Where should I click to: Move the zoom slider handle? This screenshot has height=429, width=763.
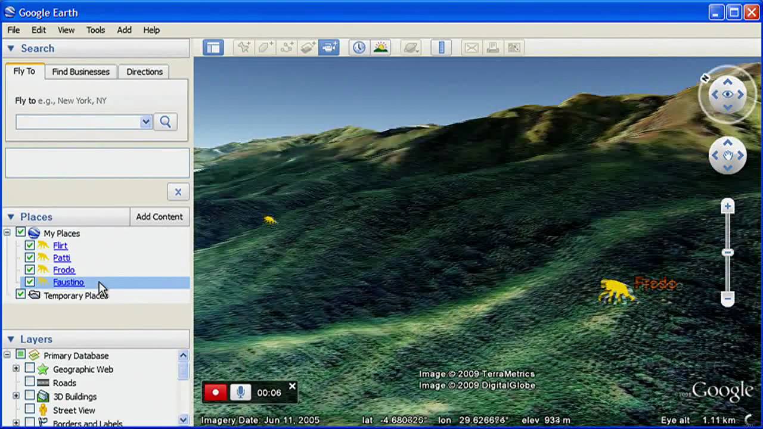(727, 253)
